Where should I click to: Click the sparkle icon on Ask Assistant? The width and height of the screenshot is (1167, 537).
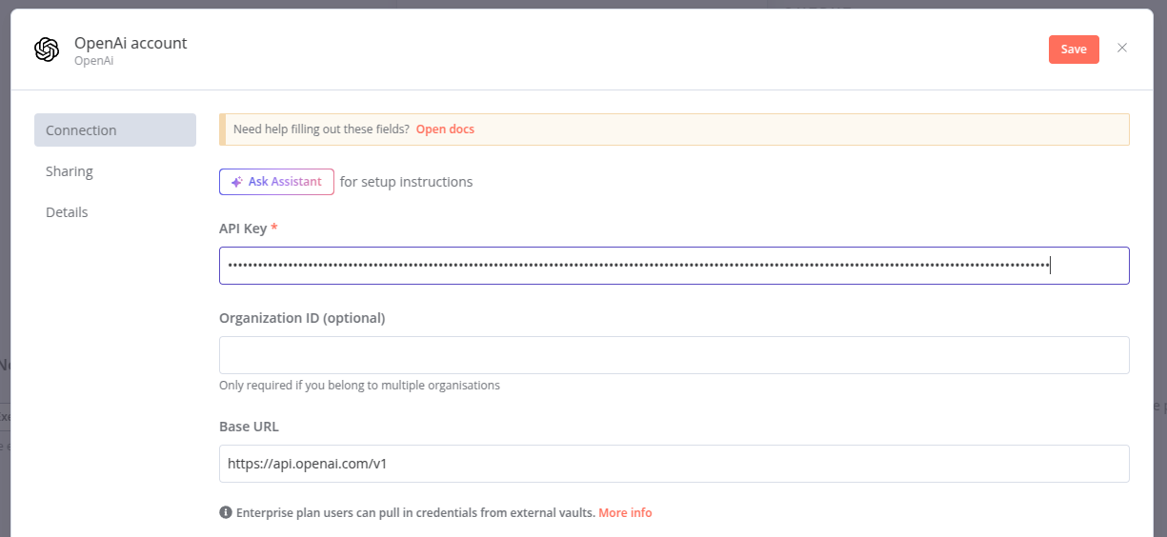click(236, 182)
